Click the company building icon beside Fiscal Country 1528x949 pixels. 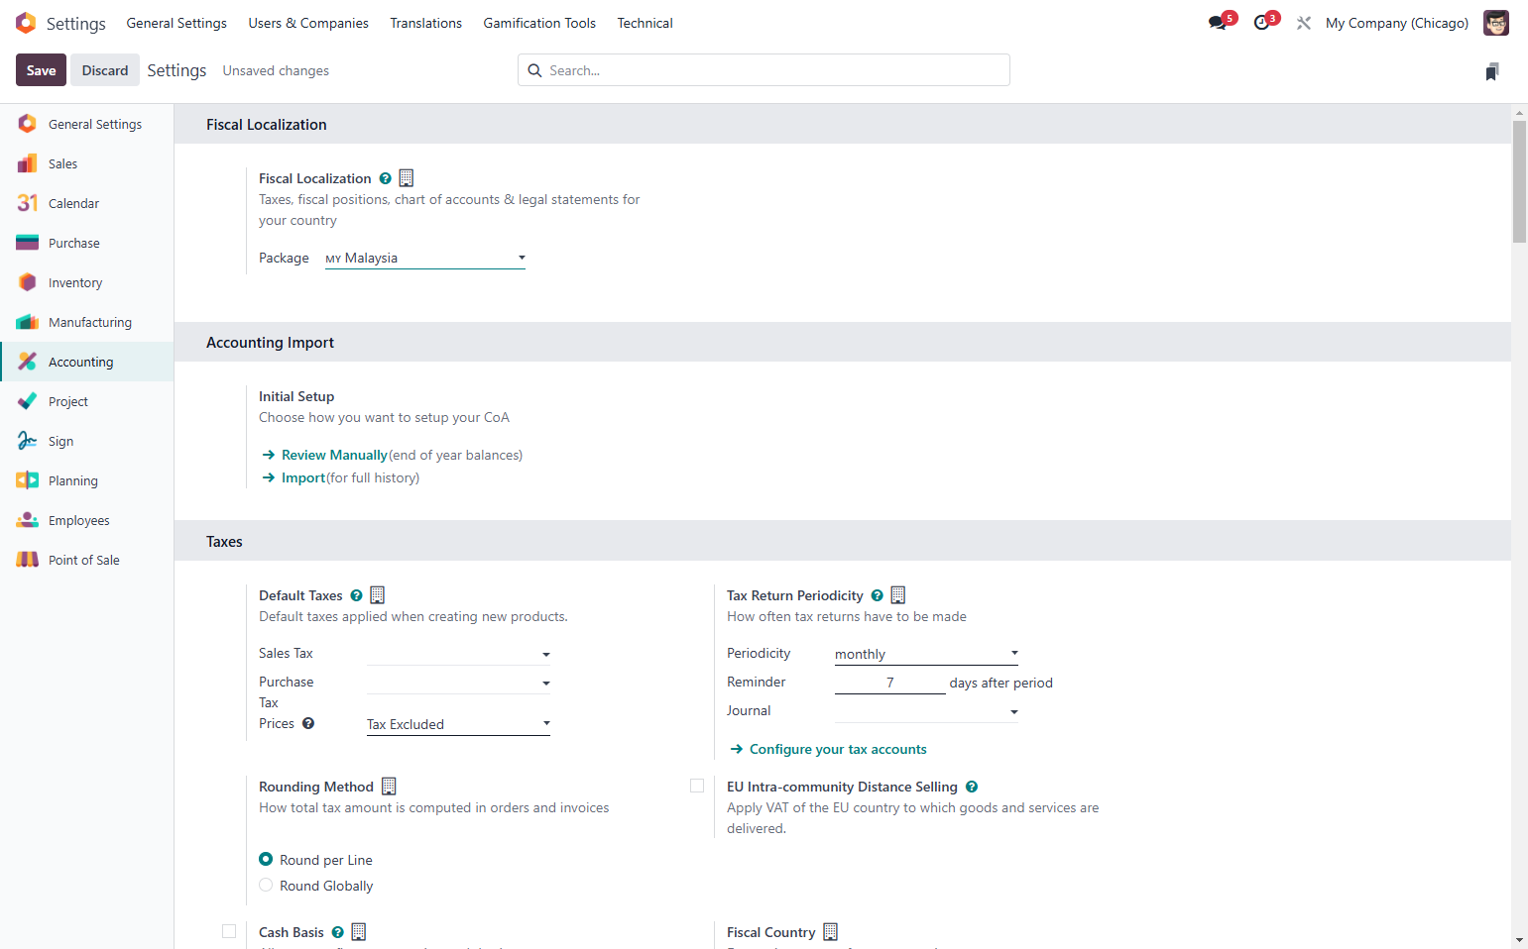pos(831,932)
